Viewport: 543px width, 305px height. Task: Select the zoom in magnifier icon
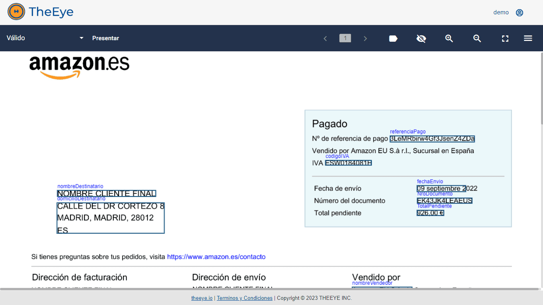click(x=449, y=38)
